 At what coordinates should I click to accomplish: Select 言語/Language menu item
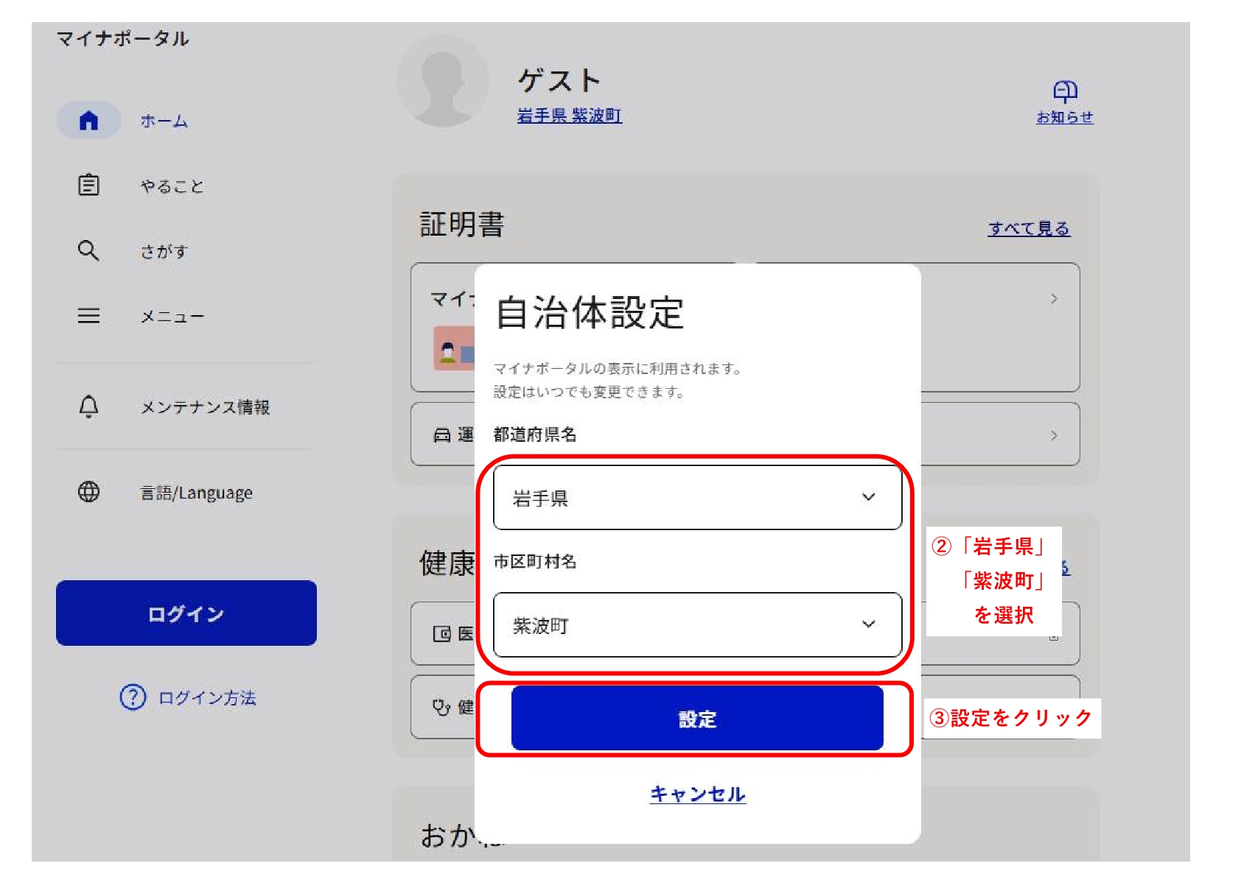click(196, 493)
